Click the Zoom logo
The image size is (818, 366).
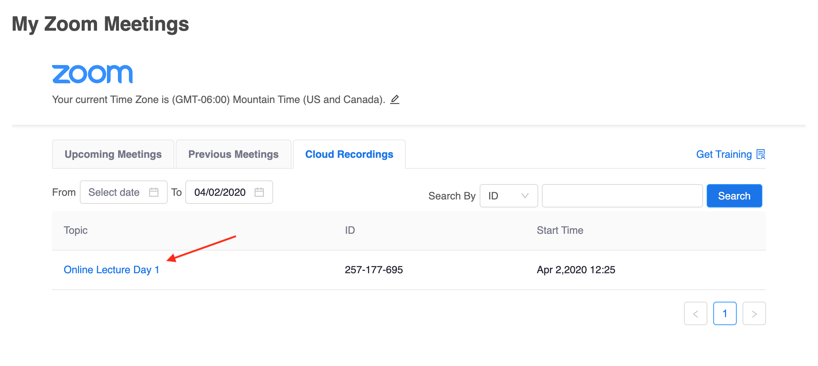pos(92,74)
